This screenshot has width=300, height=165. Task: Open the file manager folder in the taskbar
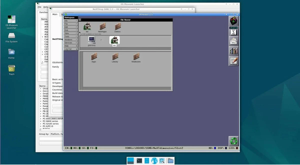pos(170,161)
